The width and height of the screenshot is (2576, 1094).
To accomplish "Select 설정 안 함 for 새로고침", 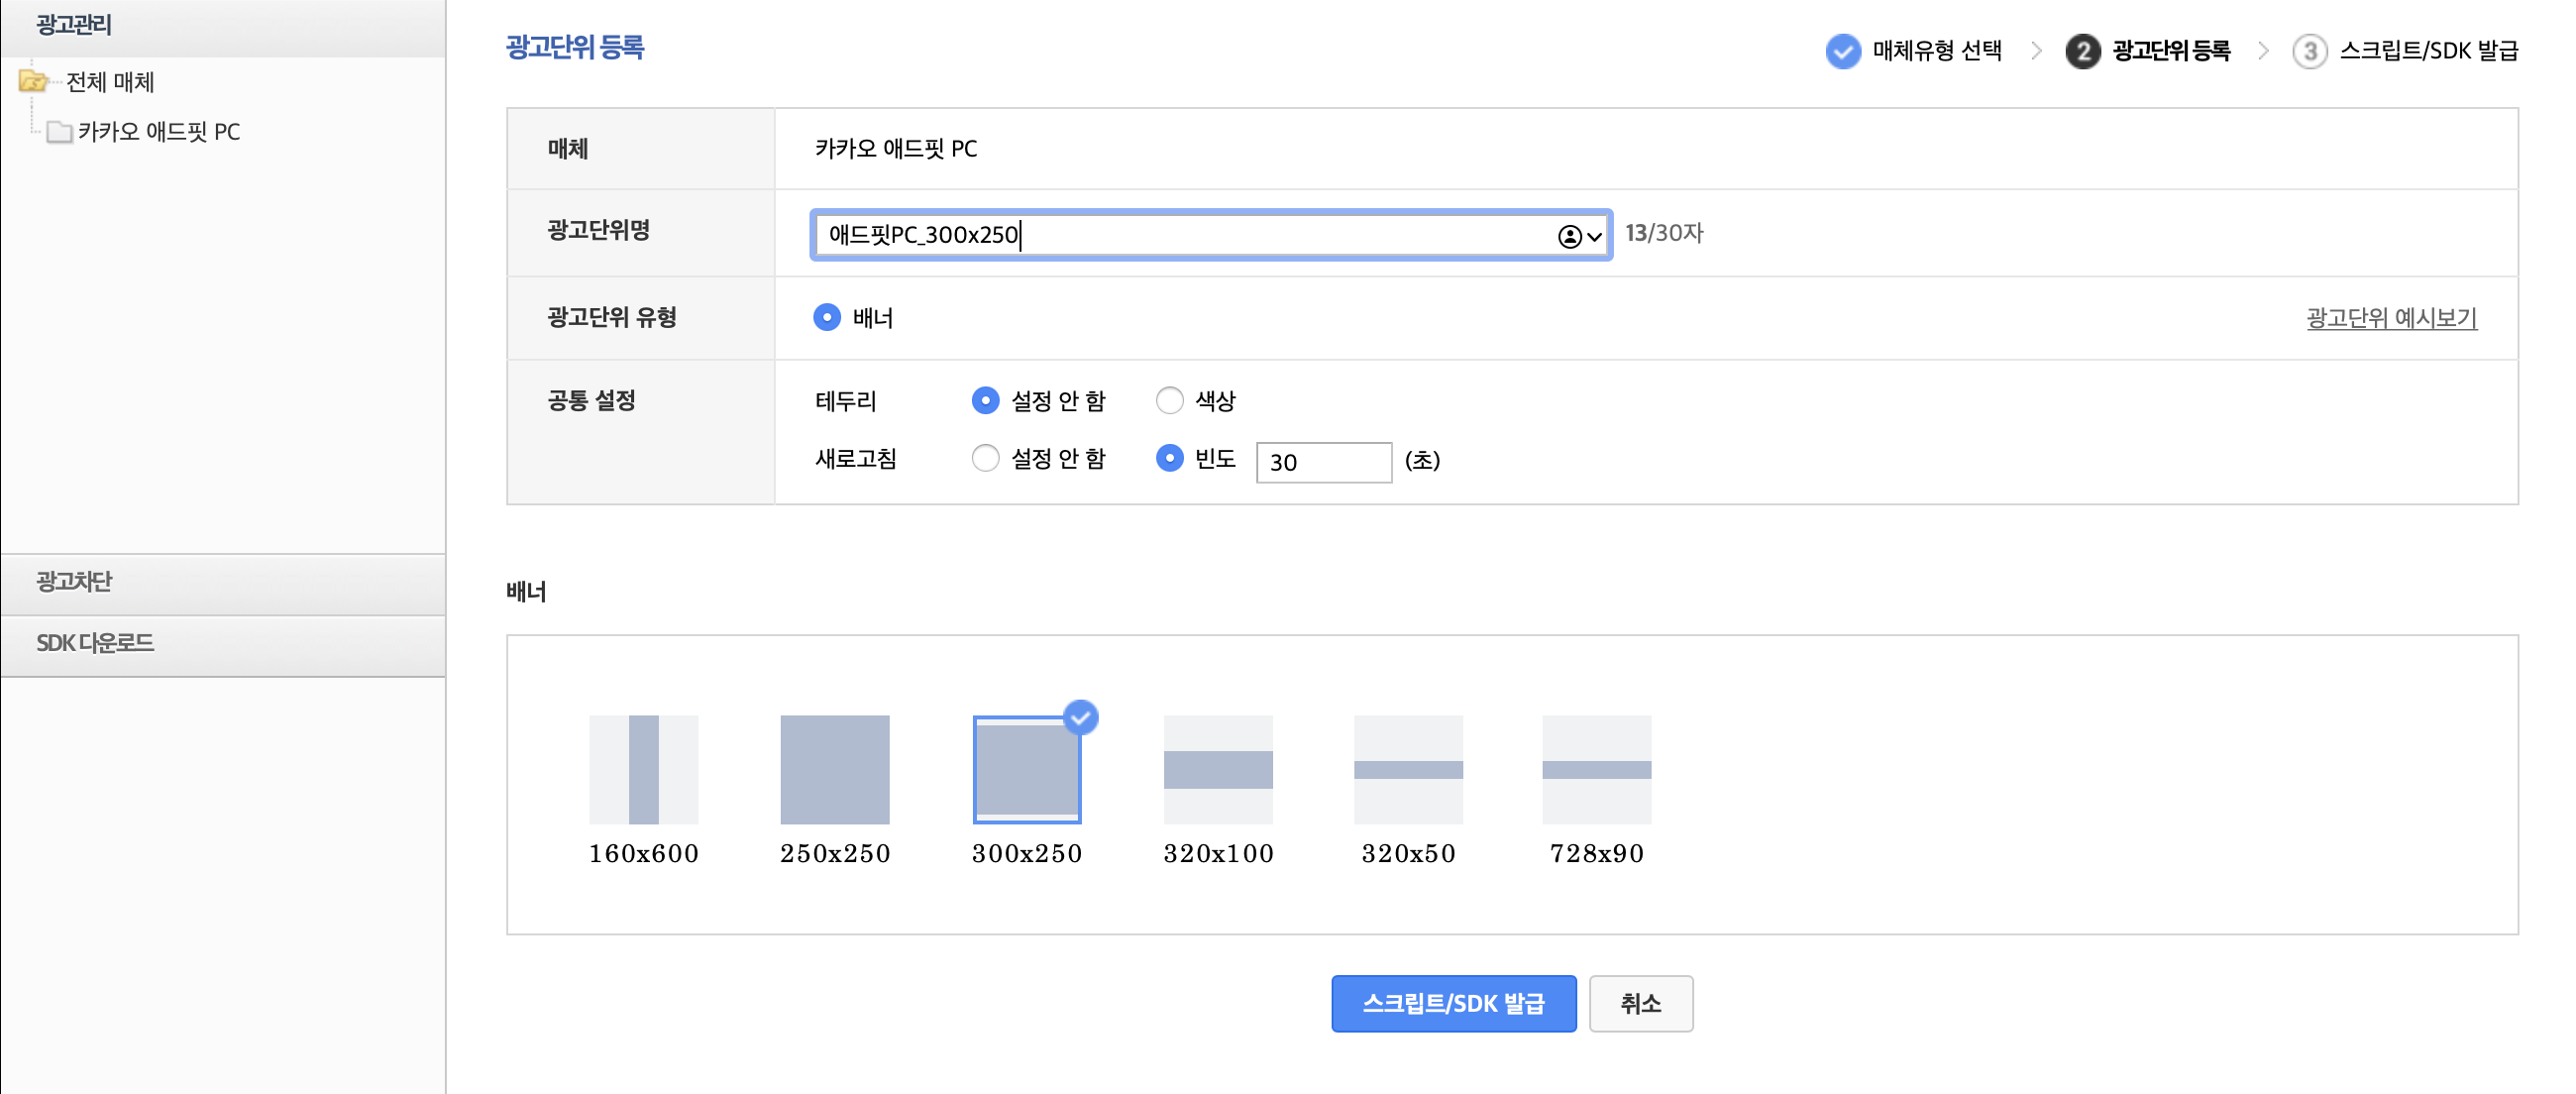I will [985, 459].
